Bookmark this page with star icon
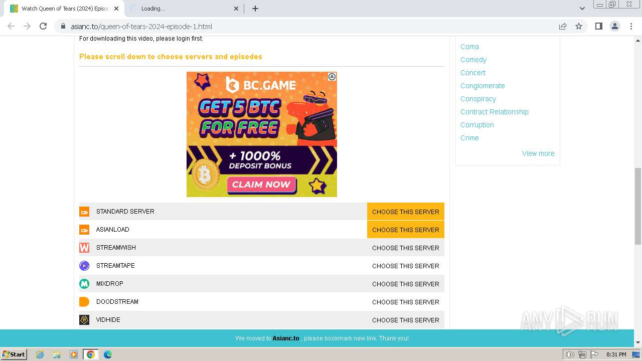This screenshot has width=642, height=361. (x=579, y=26)
